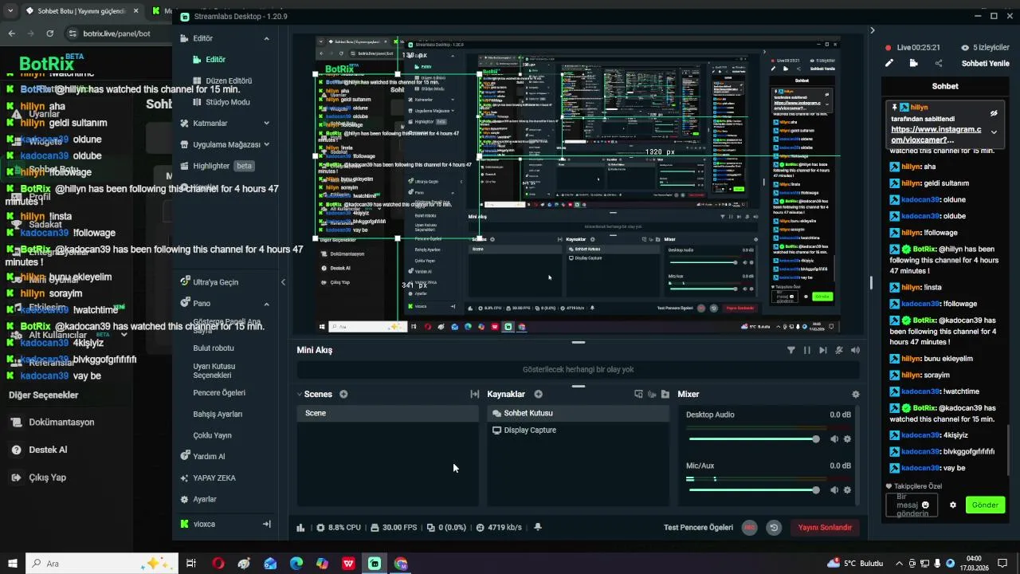Select the Scene item in Scenes list
The image size is (1020, 574).
click(x=388, y=413)
